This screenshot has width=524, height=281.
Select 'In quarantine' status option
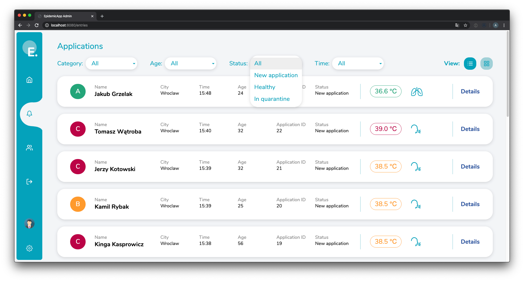tap(272, 99)
